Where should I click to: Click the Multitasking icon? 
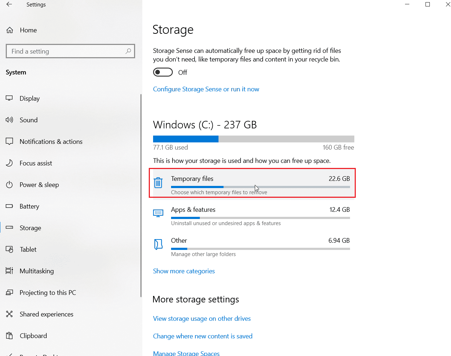[x=9, y=271]
